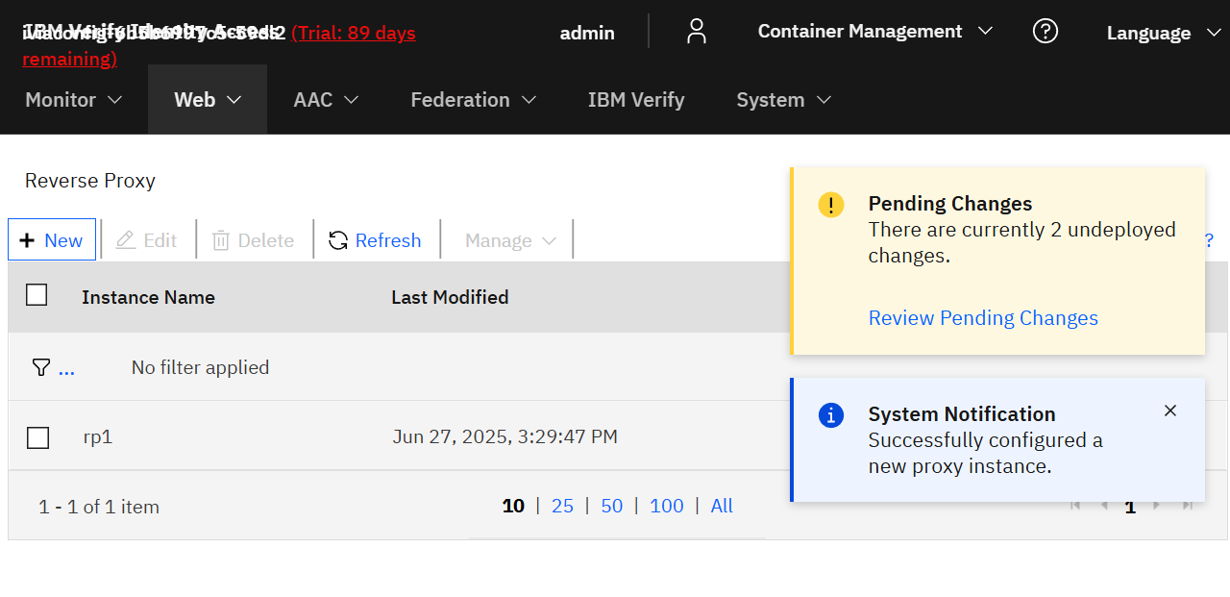Viewport: 1230px width, 597px height.
Task: Sort by Last Modified column header
Action: pos(450,298)
